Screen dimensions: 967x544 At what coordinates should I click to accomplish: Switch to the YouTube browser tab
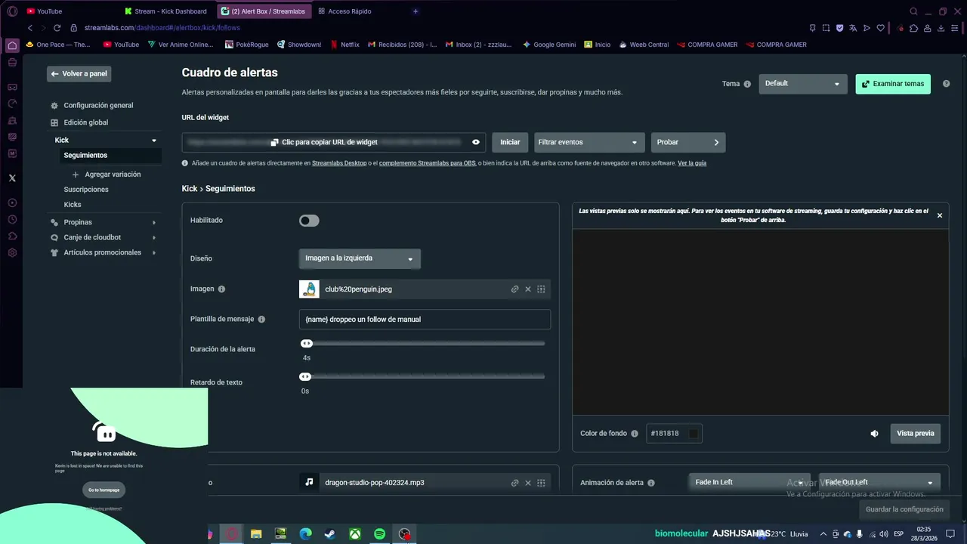coord(50,11)
